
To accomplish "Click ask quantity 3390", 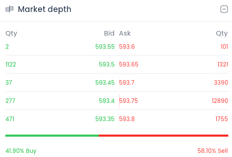I will click(x=221, y=83).
